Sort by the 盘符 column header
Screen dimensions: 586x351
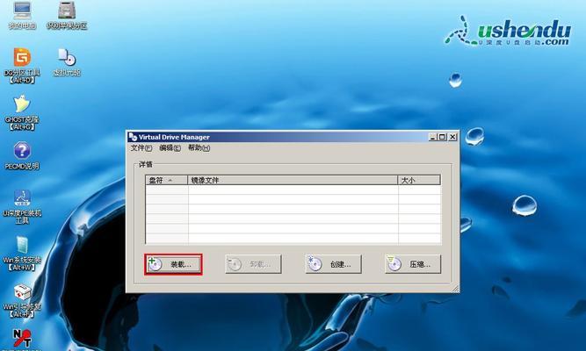(166, 180)
